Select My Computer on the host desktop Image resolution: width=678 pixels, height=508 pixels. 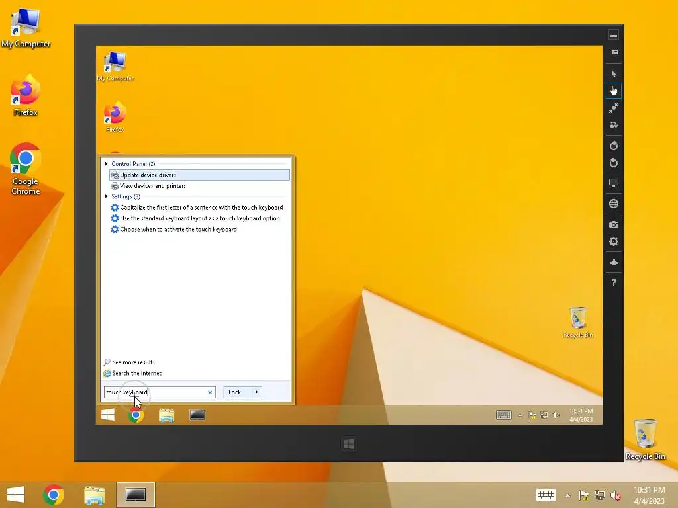(26, 28)
